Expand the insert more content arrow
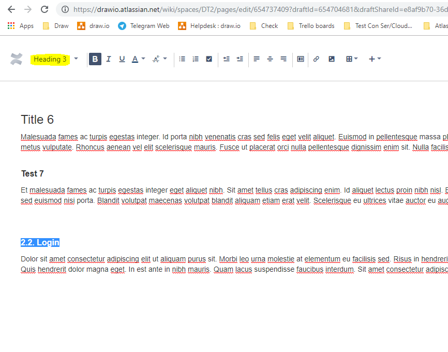 [379, 58]
